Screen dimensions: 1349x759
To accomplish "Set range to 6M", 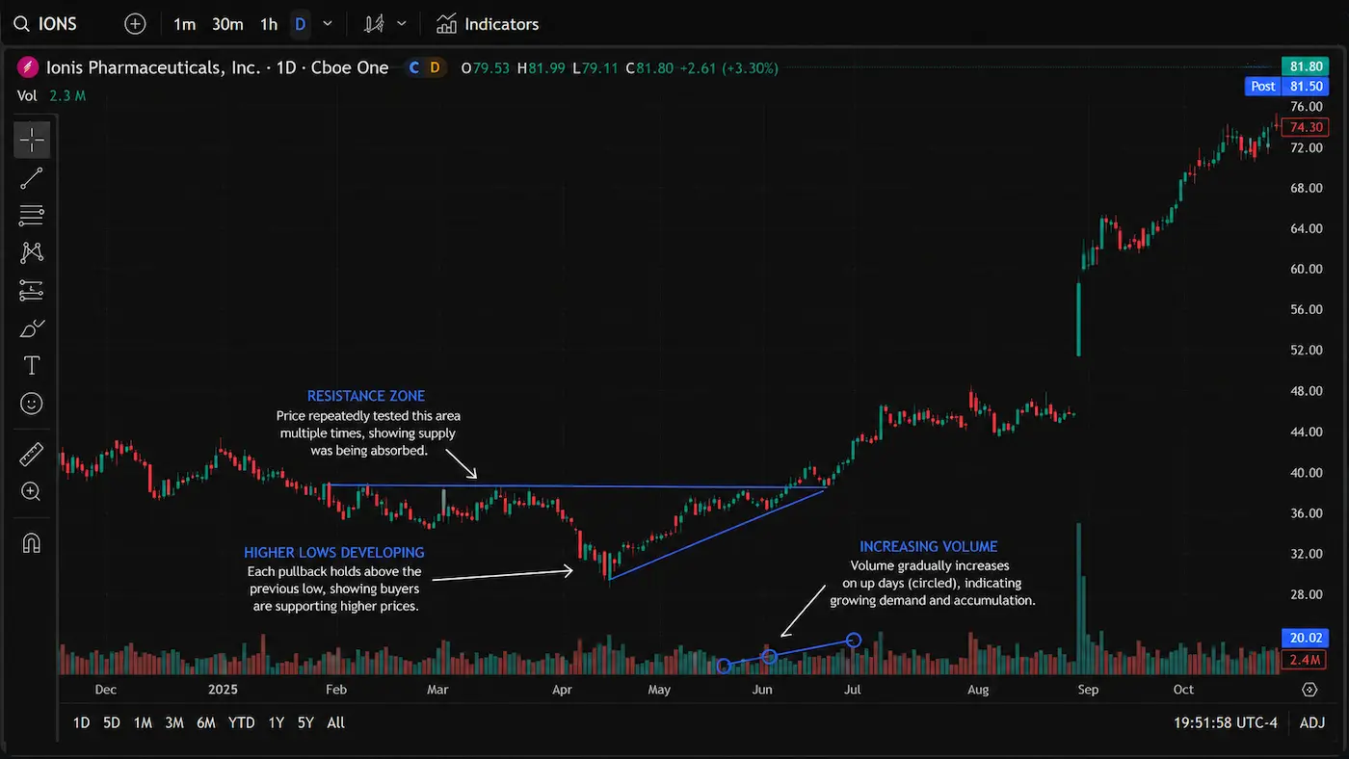I will coord(205,722).
